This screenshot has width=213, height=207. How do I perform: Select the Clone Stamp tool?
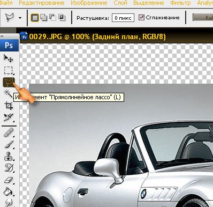(9, 156)
